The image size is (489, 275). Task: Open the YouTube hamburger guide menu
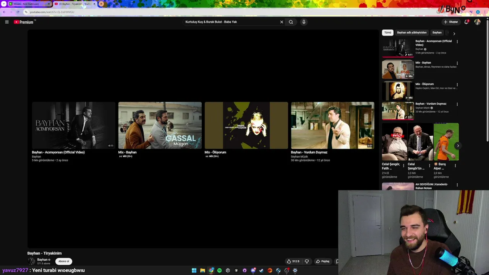tap(6, 22)
